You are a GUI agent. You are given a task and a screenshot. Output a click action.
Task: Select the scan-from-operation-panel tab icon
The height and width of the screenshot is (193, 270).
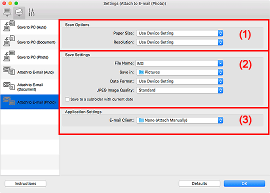19,12
